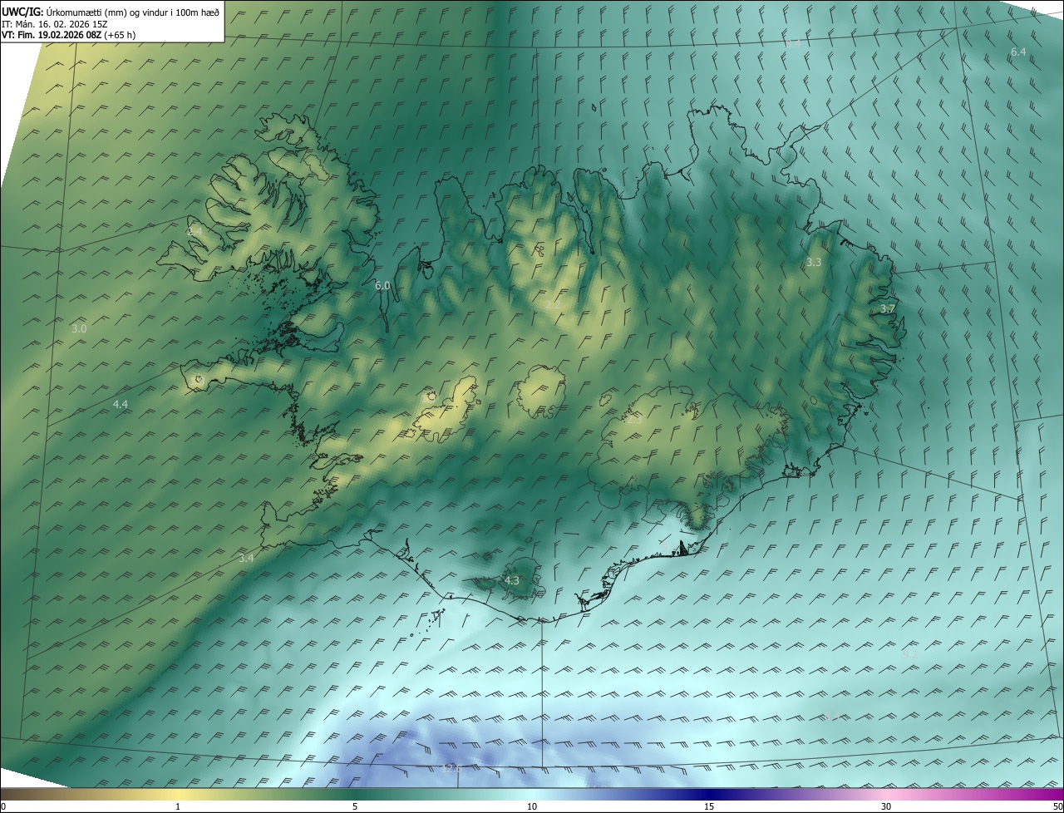
Task: Click the 0 tick label on the color scale
Action: click(x=3, y=806)
